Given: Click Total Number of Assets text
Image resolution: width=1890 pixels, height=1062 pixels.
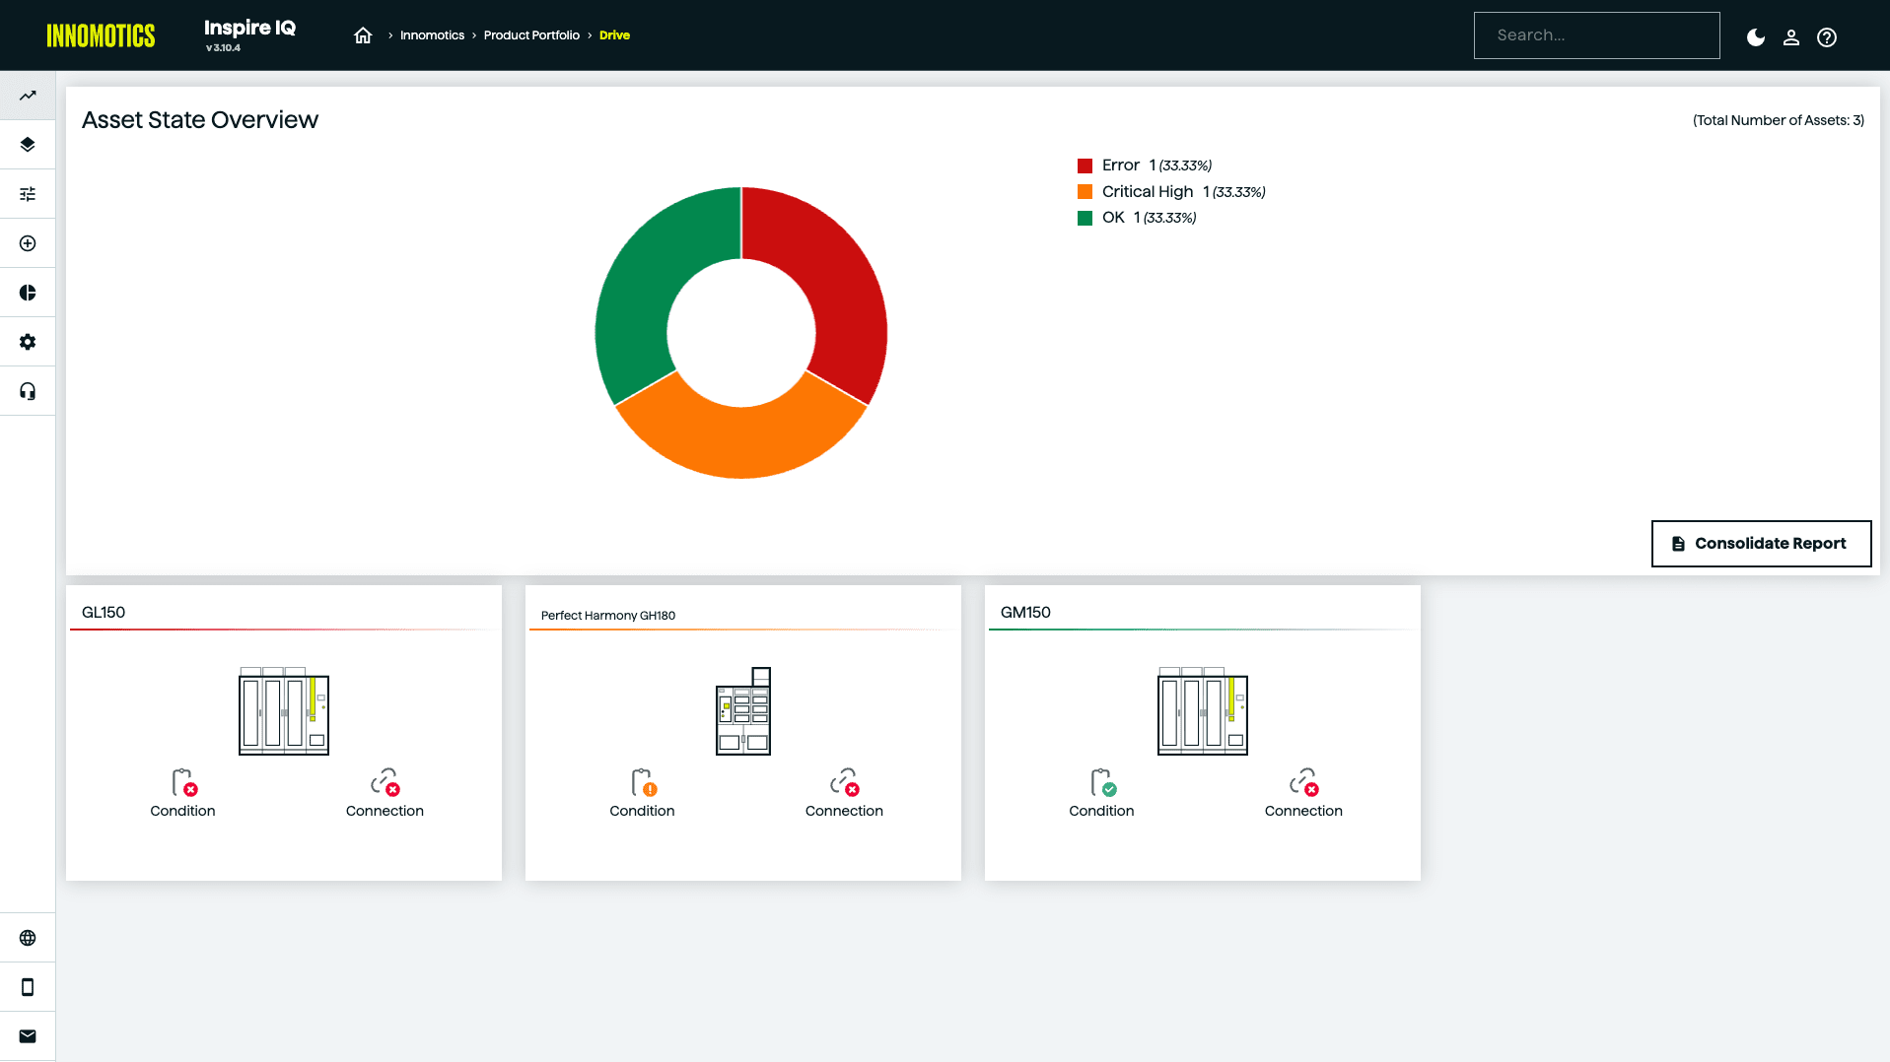Looking at the screenshot, I should 1779,120.
